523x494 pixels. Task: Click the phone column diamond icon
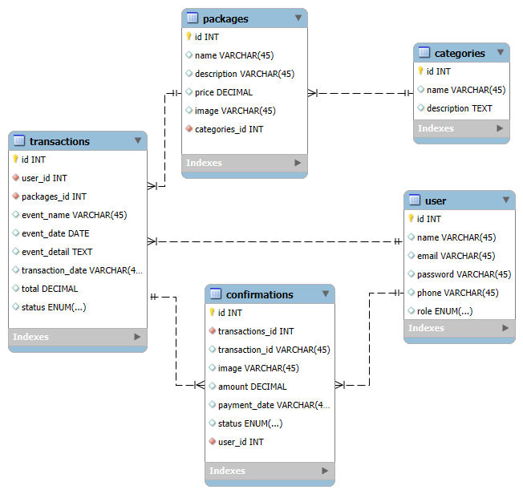pos(412,292)
